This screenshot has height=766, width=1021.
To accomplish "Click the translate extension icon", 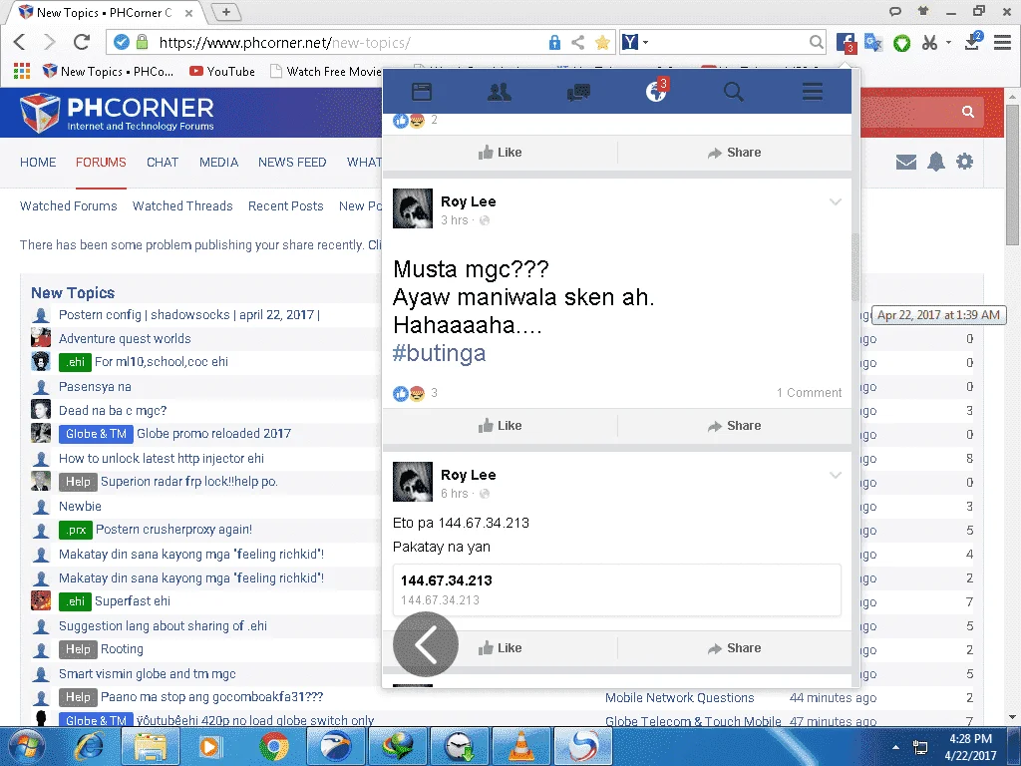I will (873, 43).
